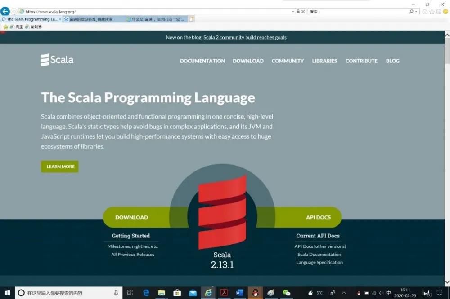Viewport: 450px width, 299px height.
Task: Click the browser back arrow button
Action: click(x=5, y=11)
